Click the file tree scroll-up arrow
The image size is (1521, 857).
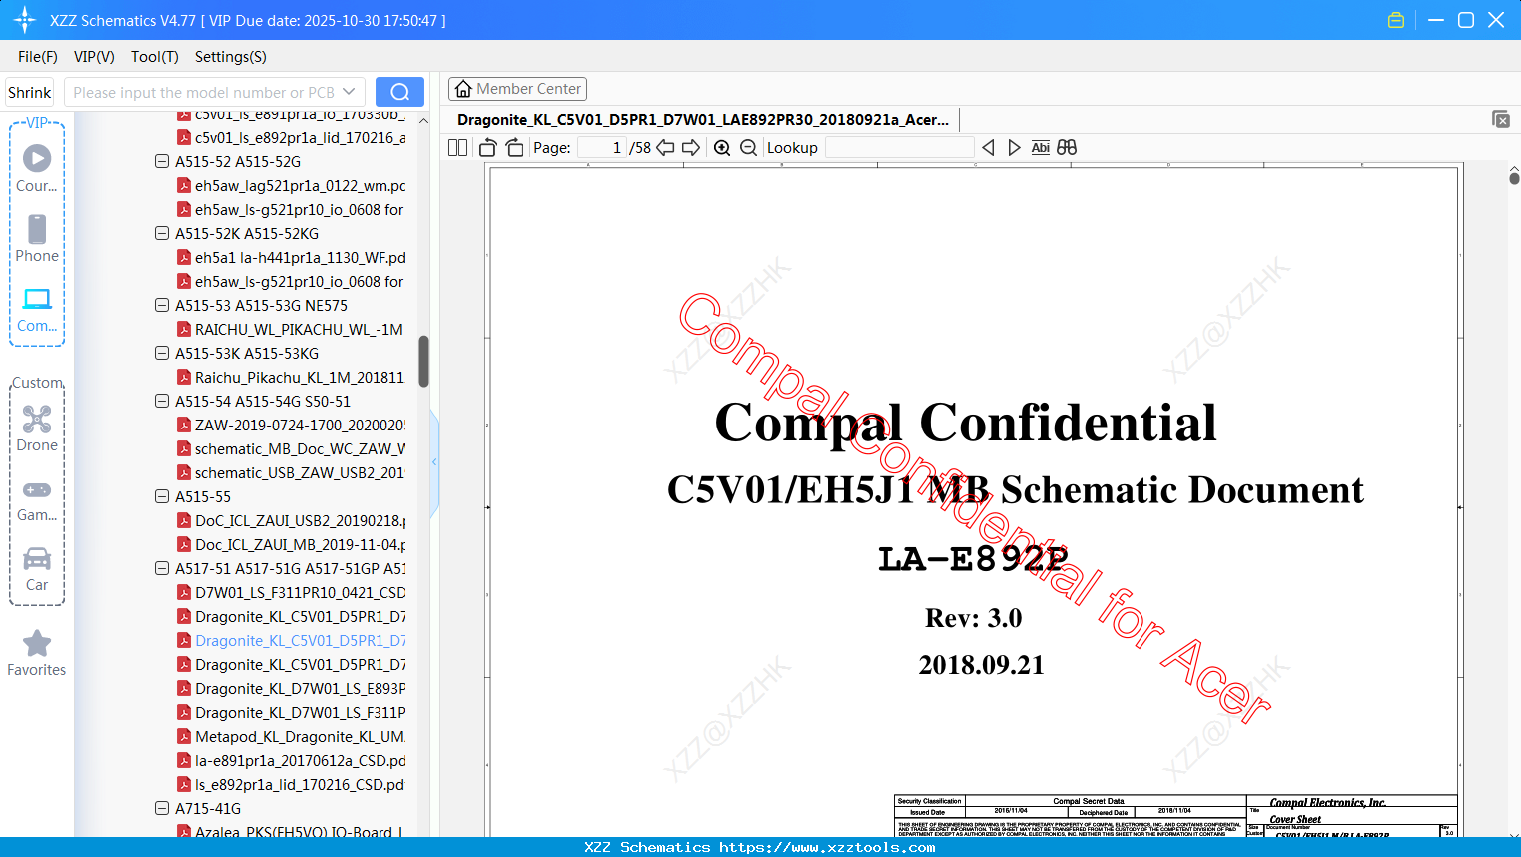[x=423, y=120]
